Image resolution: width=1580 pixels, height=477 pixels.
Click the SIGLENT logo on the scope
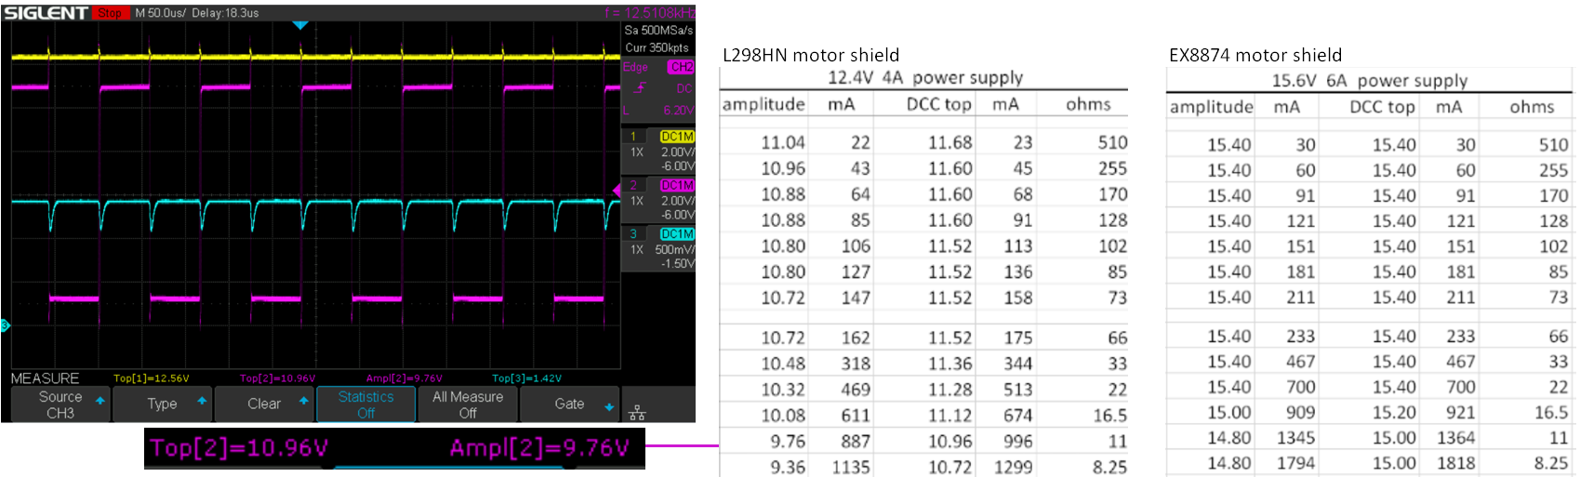coord(46,13)
